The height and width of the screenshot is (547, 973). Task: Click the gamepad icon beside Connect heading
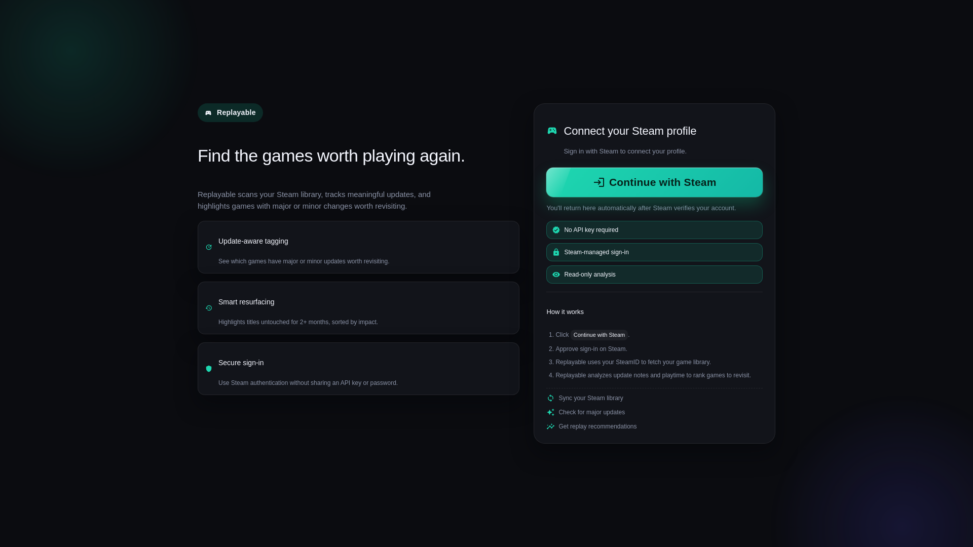point(552,131)
